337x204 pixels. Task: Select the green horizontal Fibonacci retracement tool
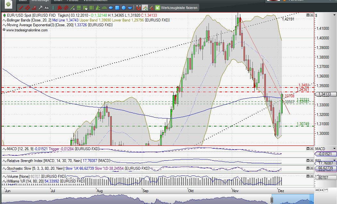[79, 8]
